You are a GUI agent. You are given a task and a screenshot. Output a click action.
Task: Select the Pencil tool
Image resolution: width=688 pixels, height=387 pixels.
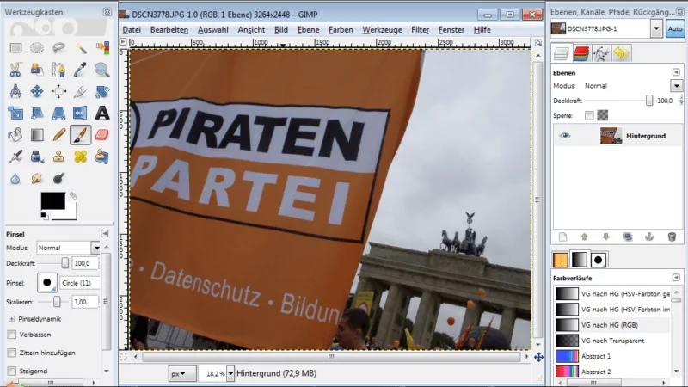58,135
